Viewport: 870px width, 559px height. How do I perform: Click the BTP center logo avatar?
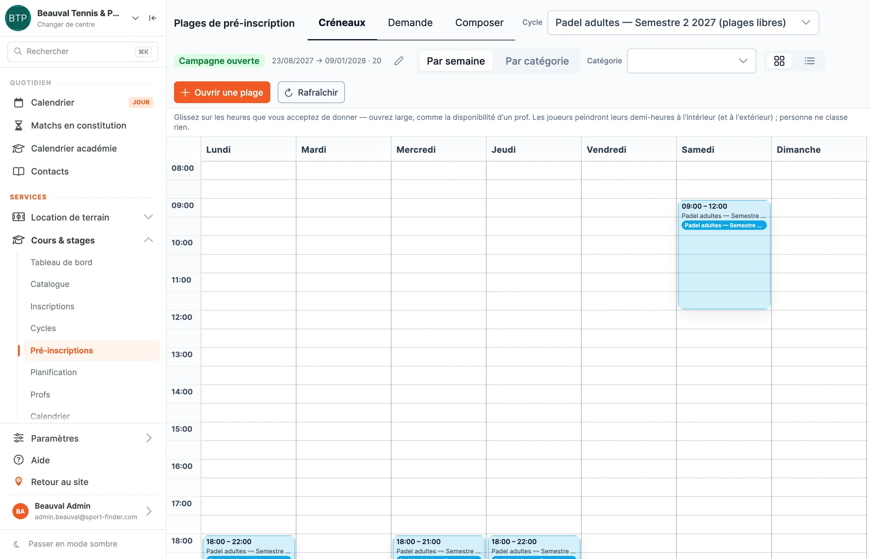17,18
